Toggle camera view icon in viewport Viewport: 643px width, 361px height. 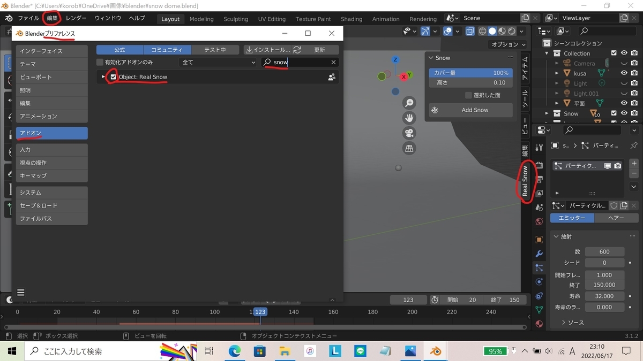point(409,133)
